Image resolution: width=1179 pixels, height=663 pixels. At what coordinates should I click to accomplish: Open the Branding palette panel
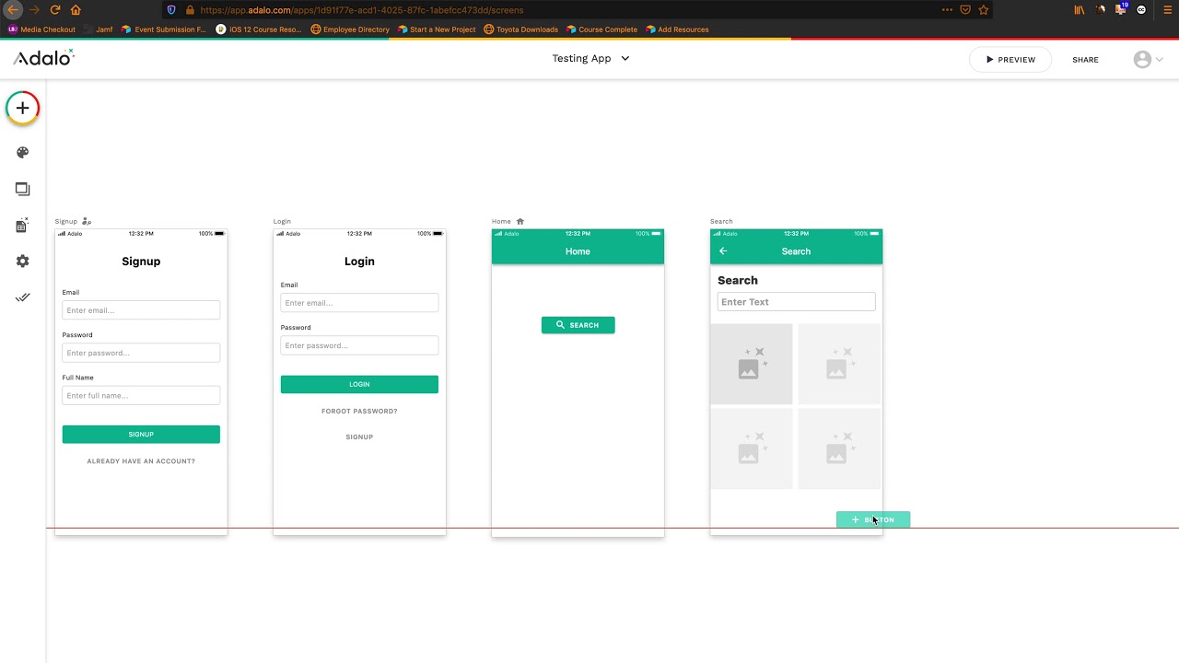click(23, 153)
